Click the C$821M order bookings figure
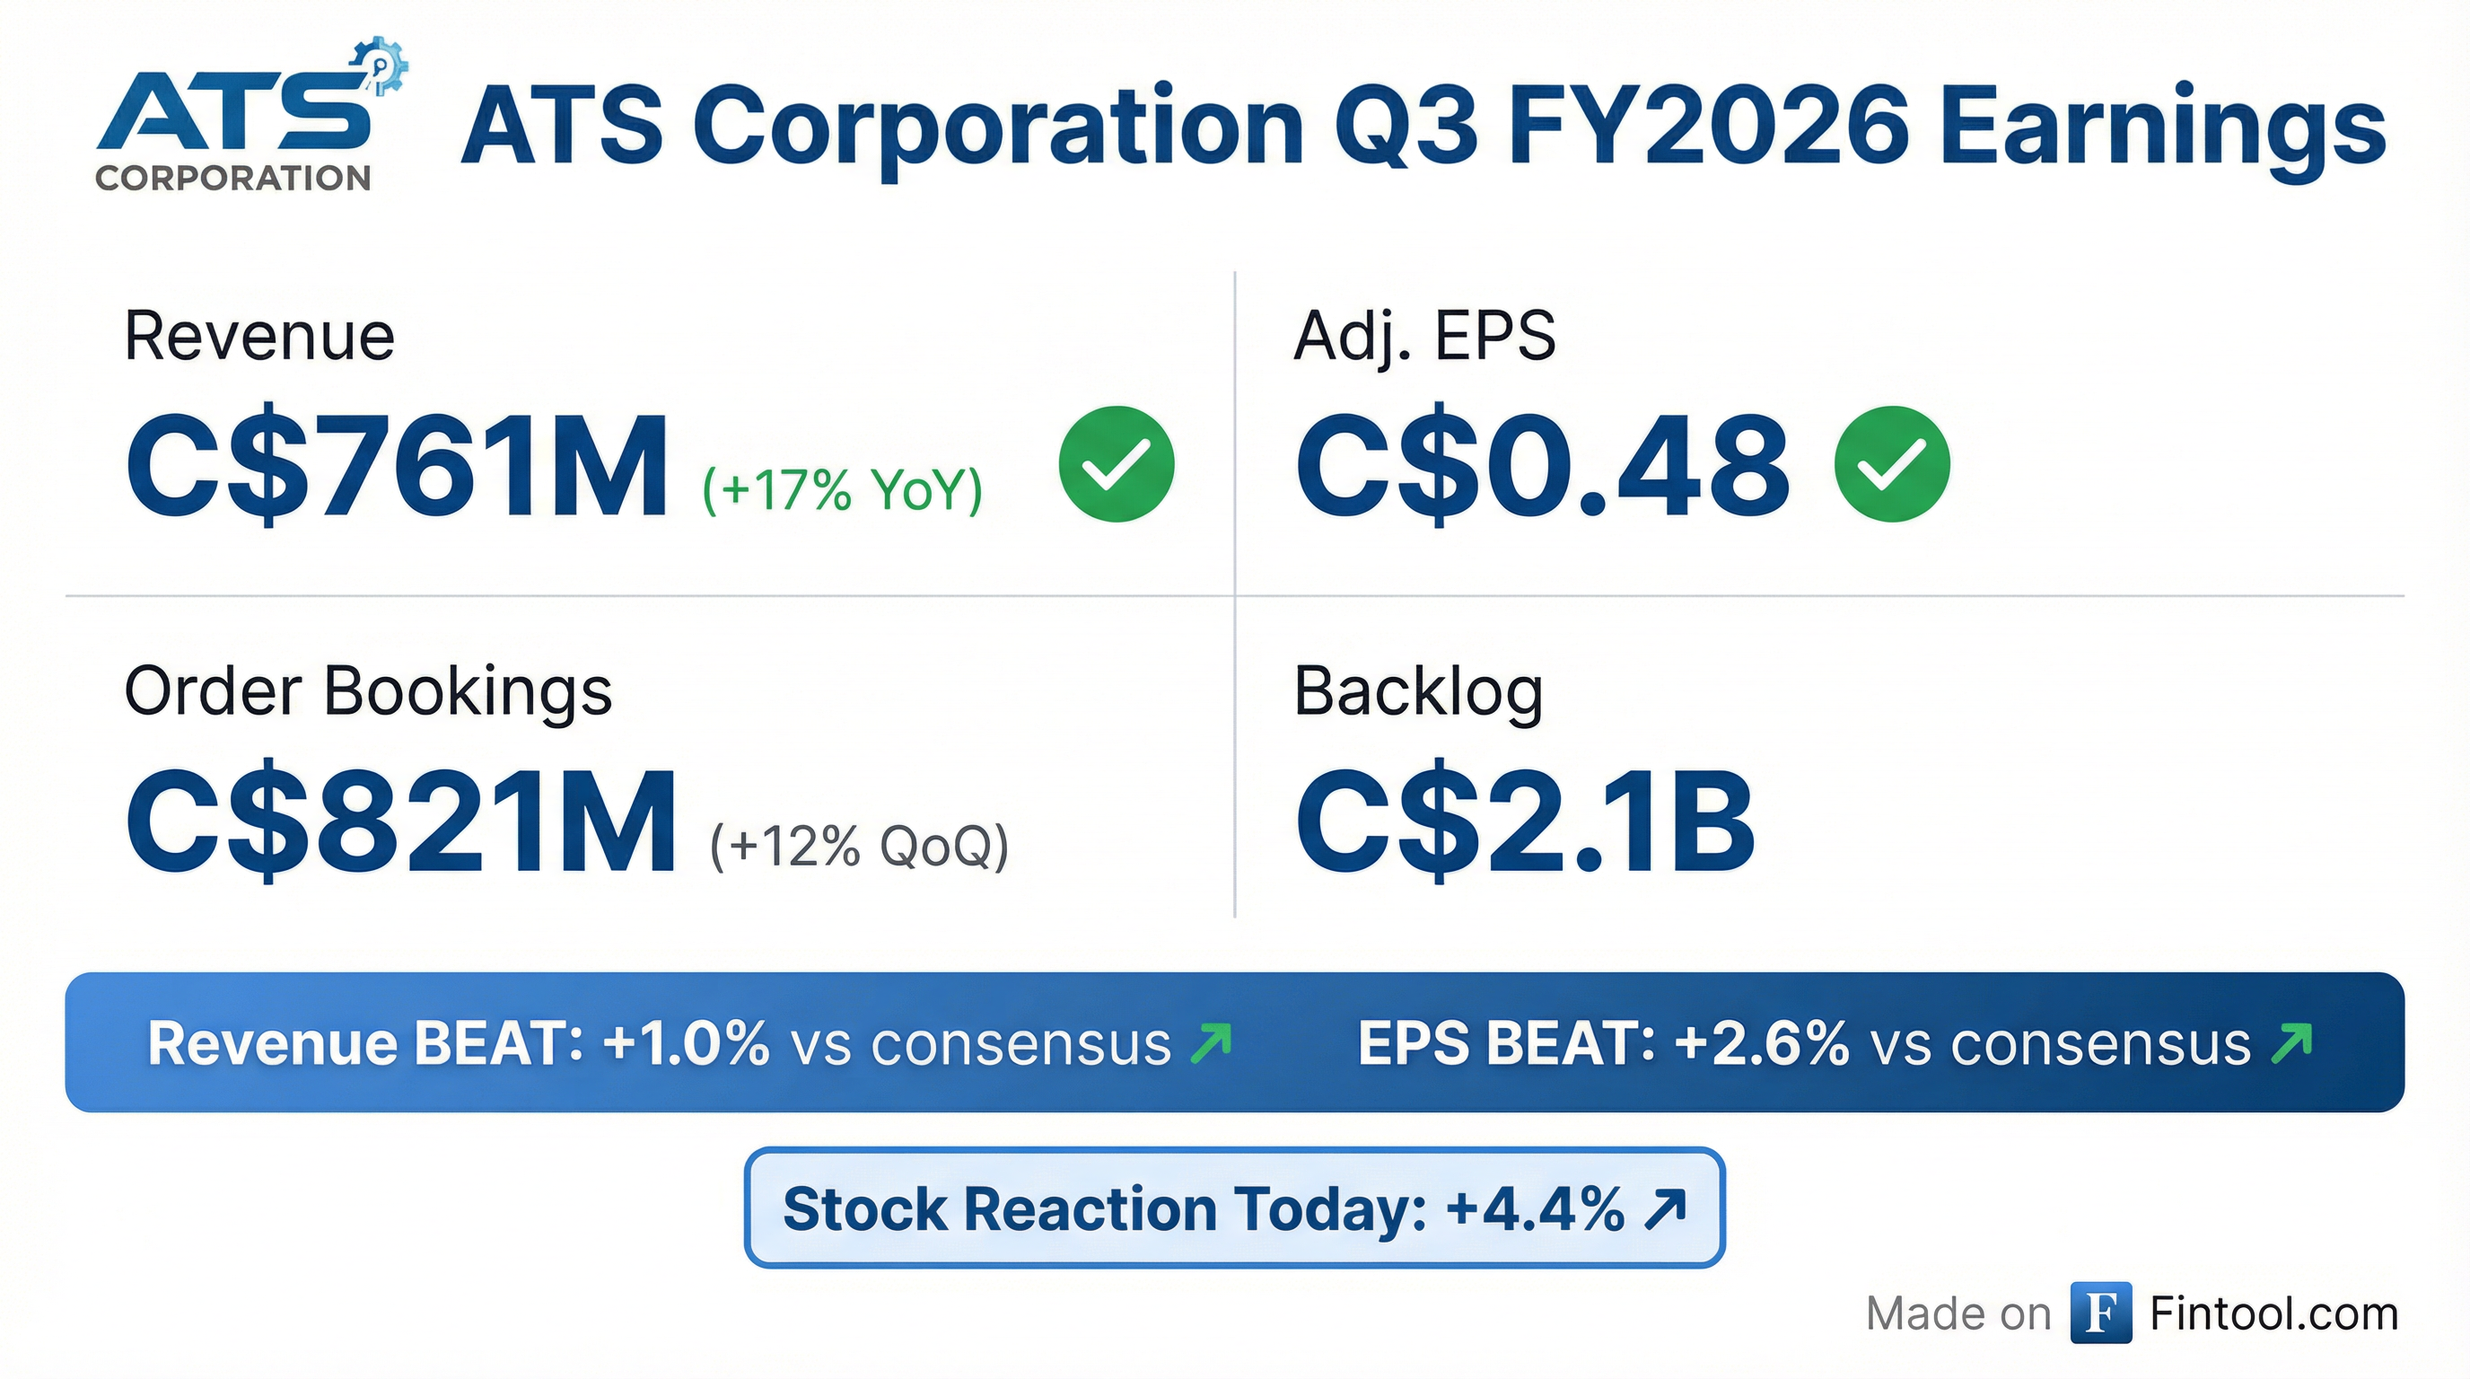 [x=401, y=821]
